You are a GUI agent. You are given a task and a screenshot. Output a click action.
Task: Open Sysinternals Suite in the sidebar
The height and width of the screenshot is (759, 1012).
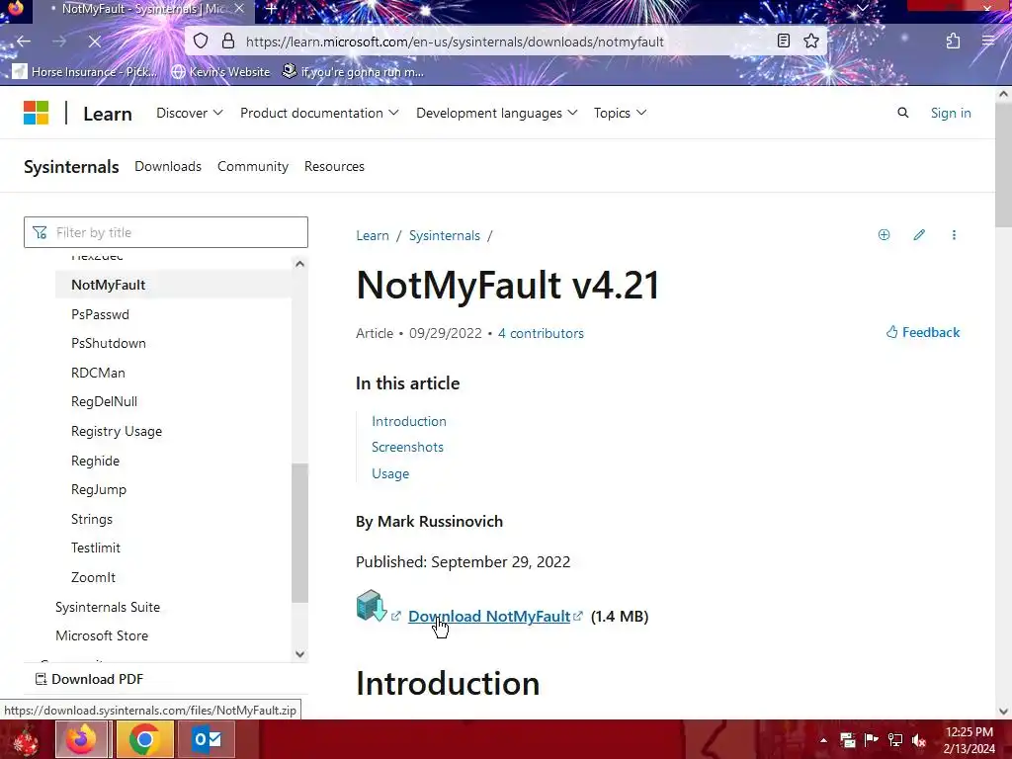(107, 608)
